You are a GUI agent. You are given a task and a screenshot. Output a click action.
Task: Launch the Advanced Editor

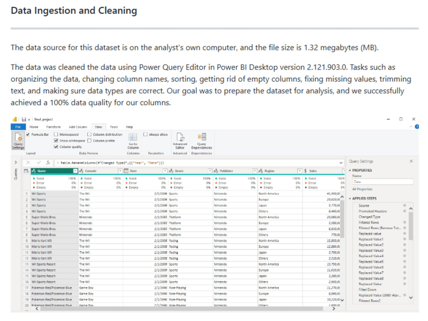(180, 141)
